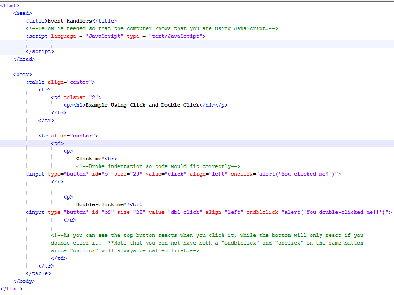This screenshot has height=295, width=394.
Task: Place cursor in the empty line inside script
Action: click(x=197, y=44)
